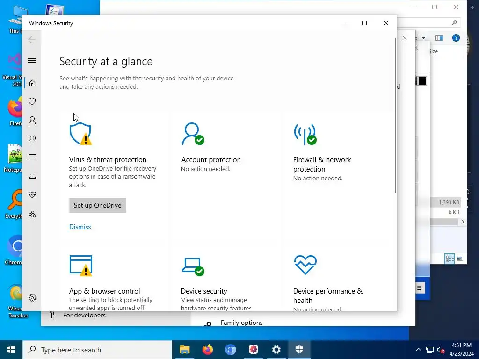This screenshot has height=359, width=479.
Task: Open the navigation hamburger menu
Action: coord(32,60)
